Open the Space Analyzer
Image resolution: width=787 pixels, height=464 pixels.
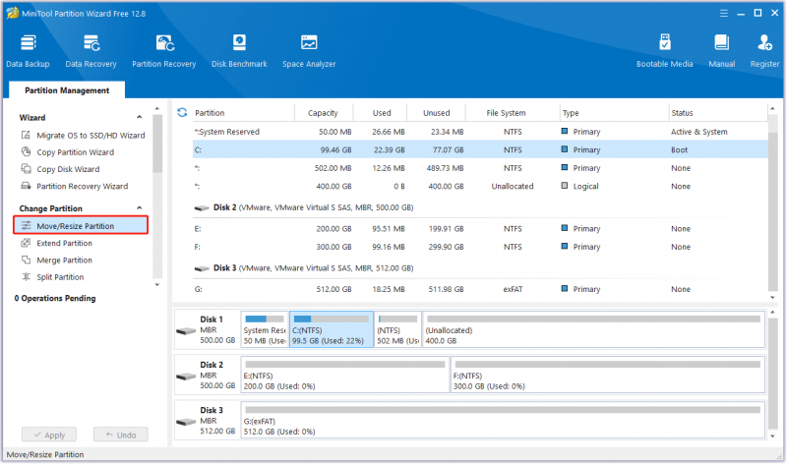tap(309, 51)
